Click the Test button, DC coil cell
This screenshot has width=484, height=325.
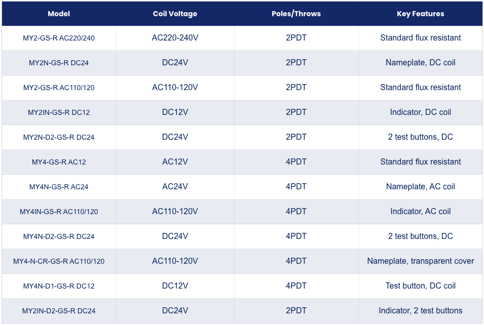click(x=421, y=286)
